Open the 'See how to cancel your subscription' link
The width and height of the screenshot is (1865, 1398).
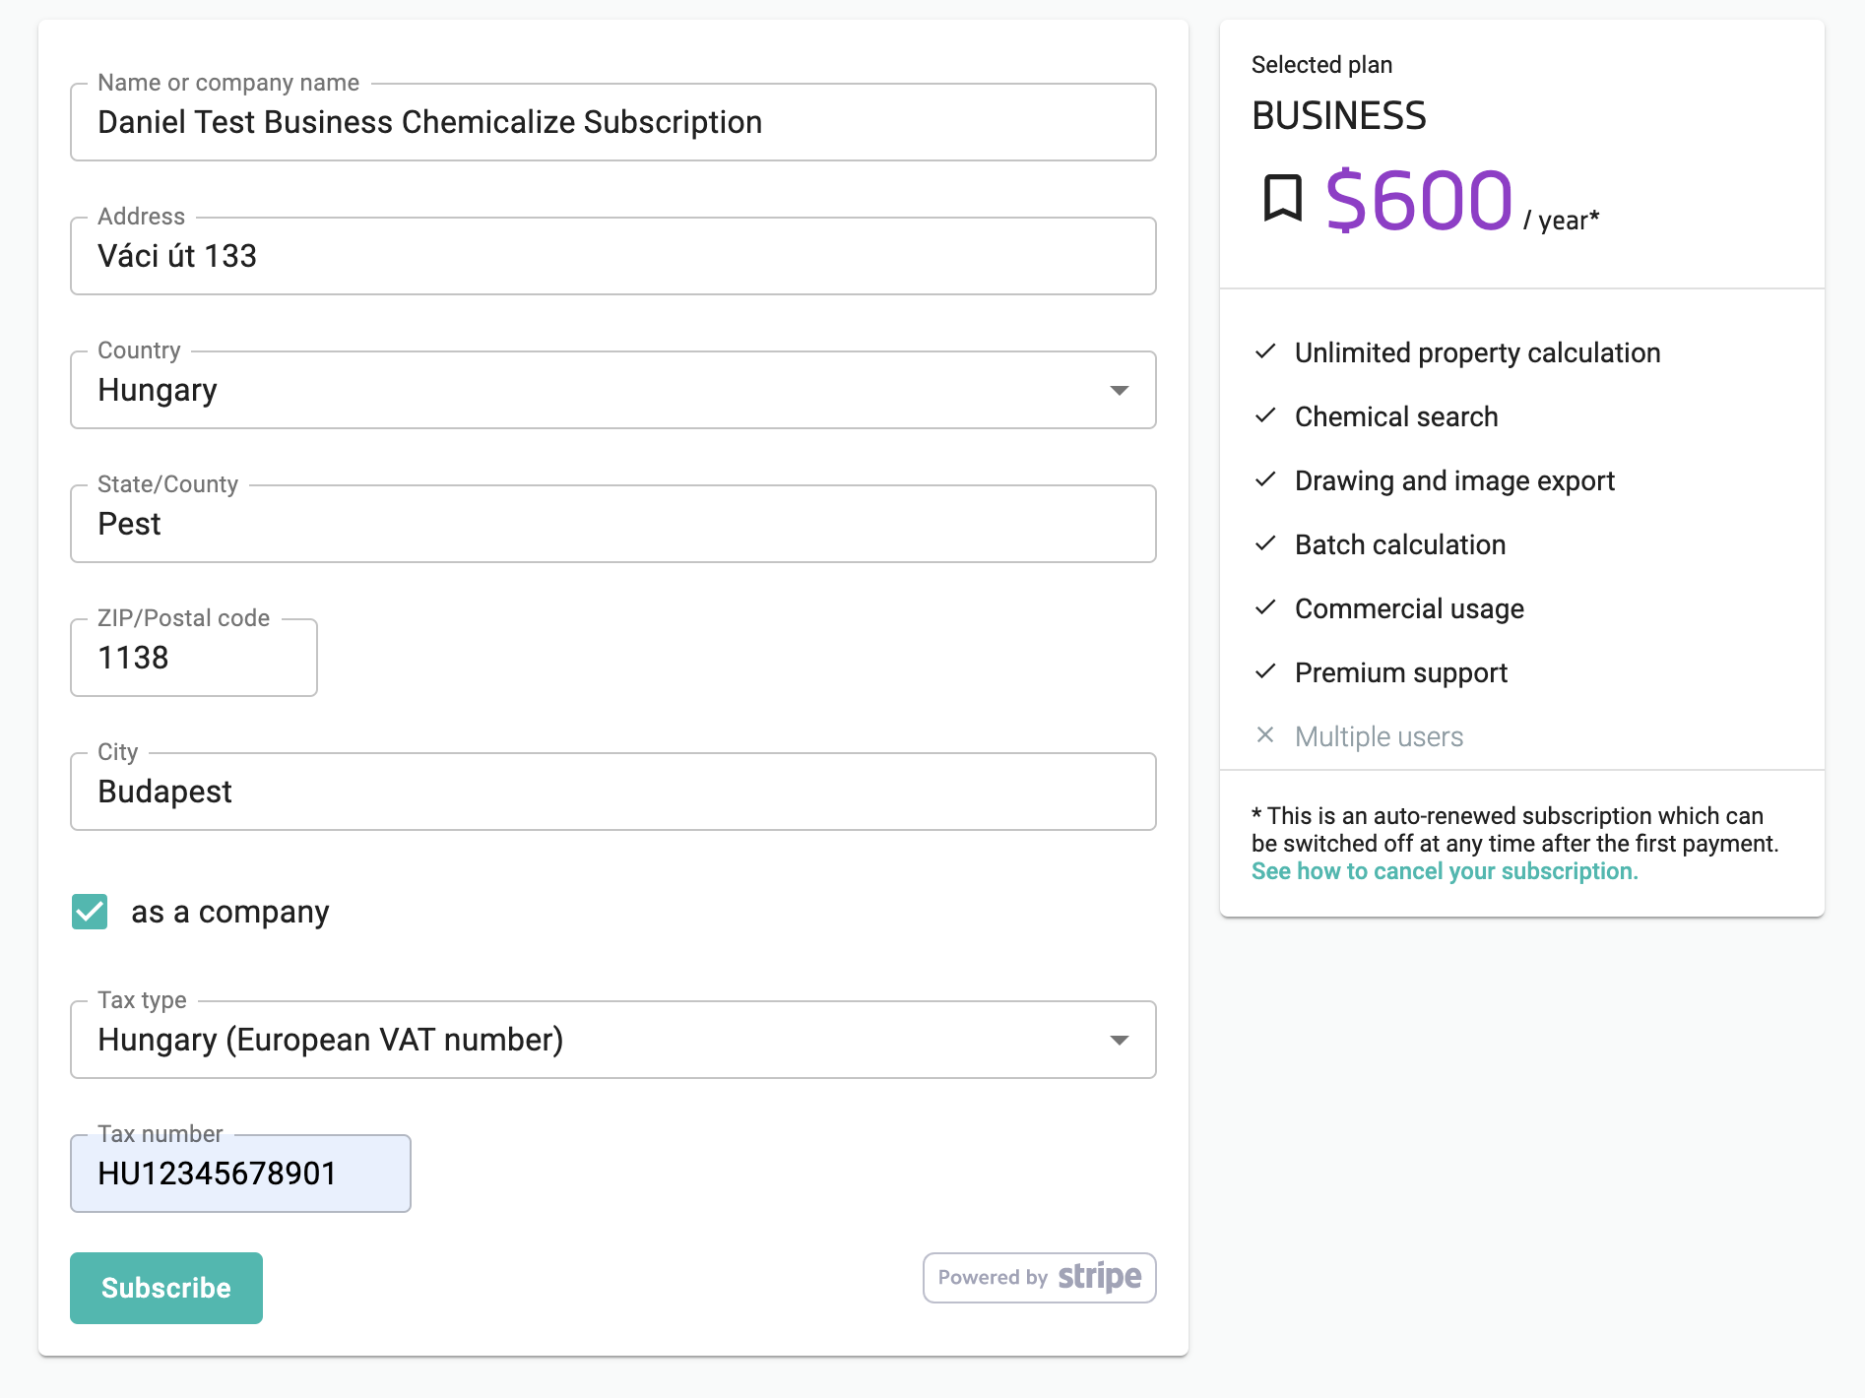click(x=1444, y=870)
